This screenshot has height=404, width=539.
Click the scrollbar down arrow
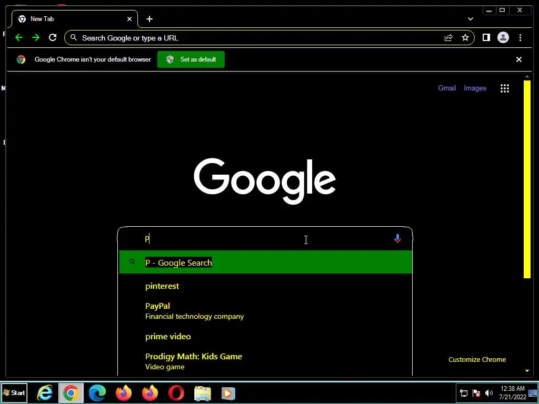[x=527, y=371]
